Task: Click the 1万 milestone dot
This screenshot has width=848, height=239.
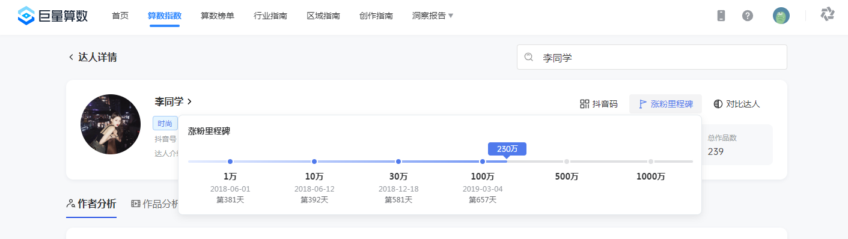Action: click(230, 162)
